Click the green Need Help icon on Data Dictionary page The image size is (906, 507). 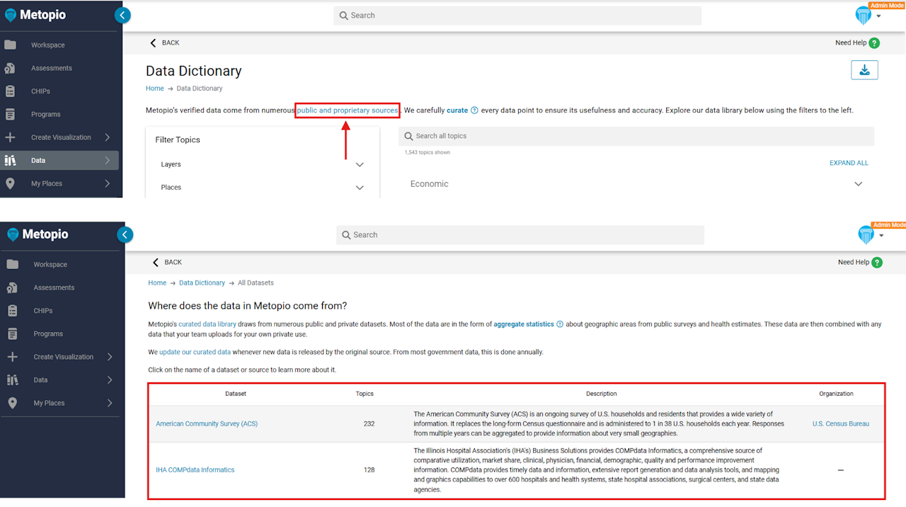coord(874,42)
